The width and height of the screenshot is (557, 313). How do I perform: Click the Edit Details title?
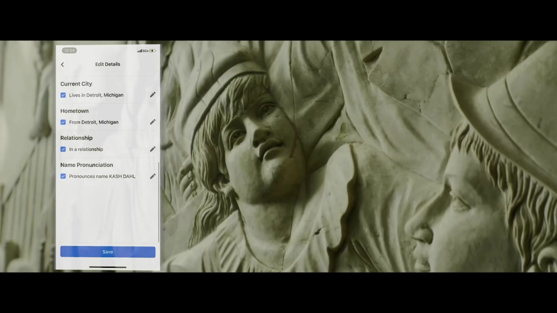click(x=107, y=64)
